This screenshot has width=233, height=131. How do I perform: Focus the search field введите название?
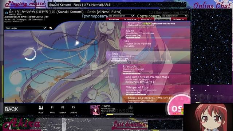163,23
